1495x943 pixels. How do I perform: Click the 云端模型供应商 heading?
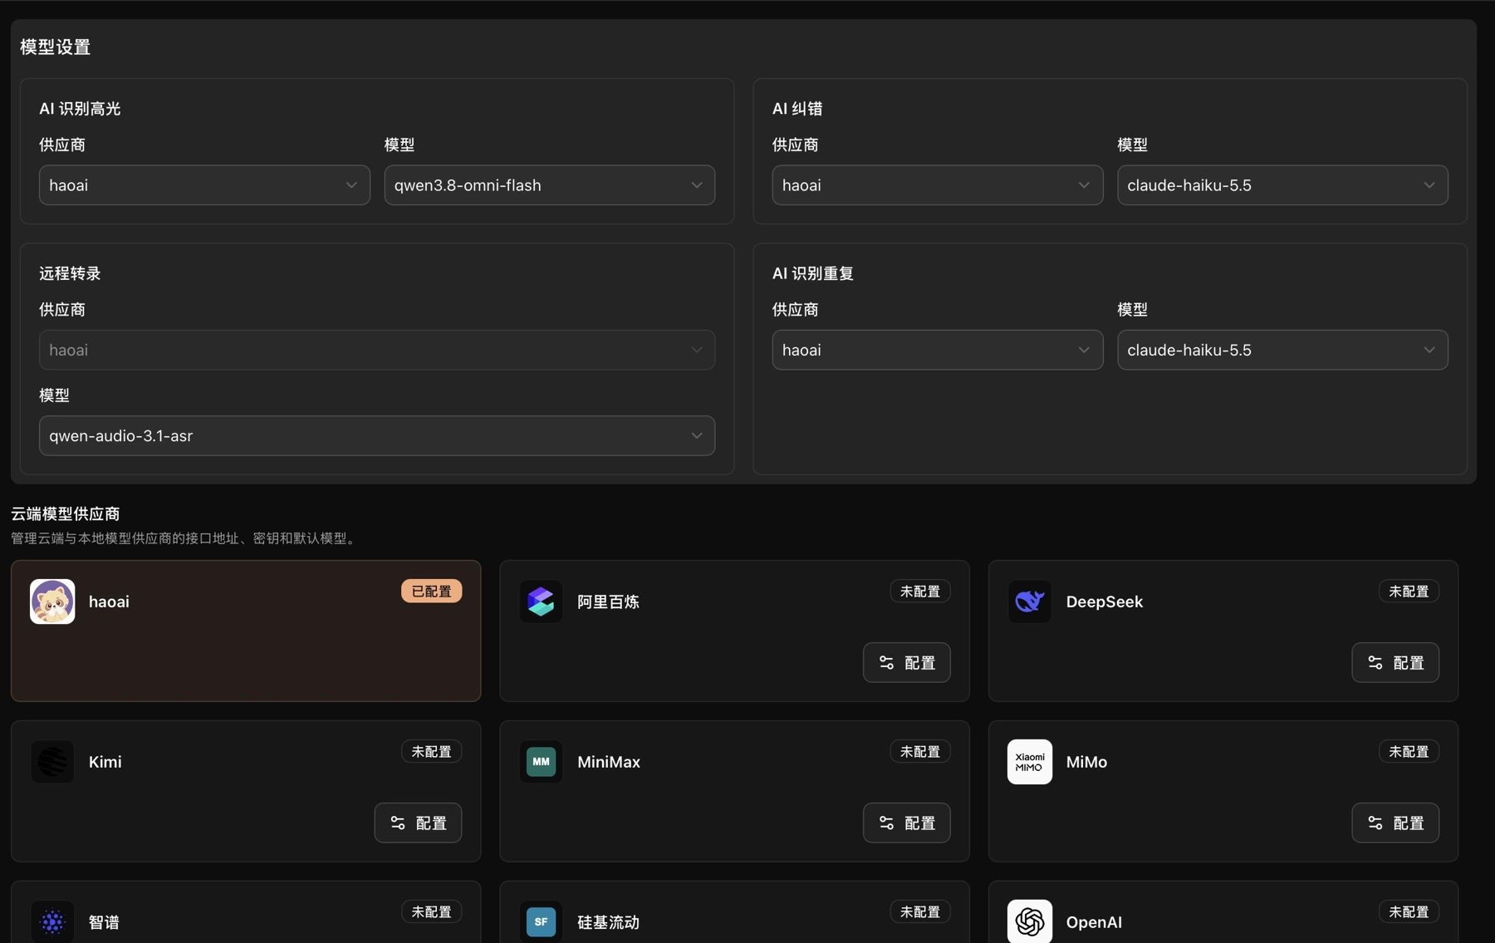tap(66, 514)
